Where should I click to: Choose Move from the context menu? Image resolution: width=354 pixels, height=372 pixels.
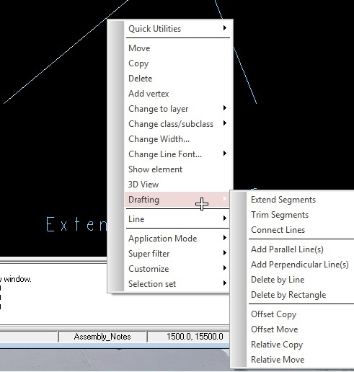coord(177,48)
